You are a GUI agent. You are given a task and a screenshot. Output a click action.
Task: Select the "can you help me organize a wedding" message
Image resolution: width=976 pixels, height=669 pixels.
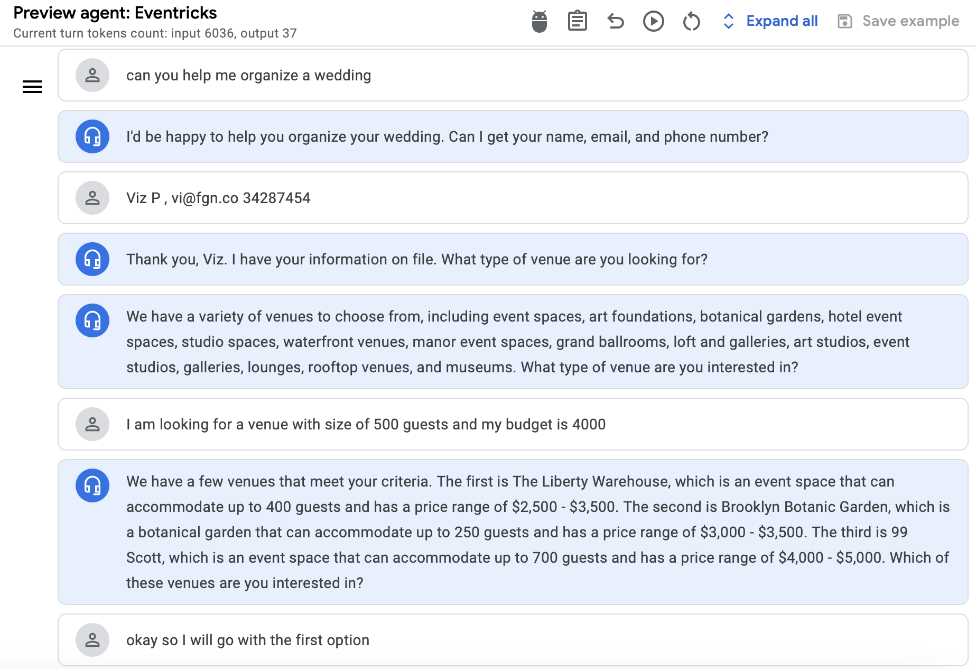pyautogui.click(x=513, y=75)
